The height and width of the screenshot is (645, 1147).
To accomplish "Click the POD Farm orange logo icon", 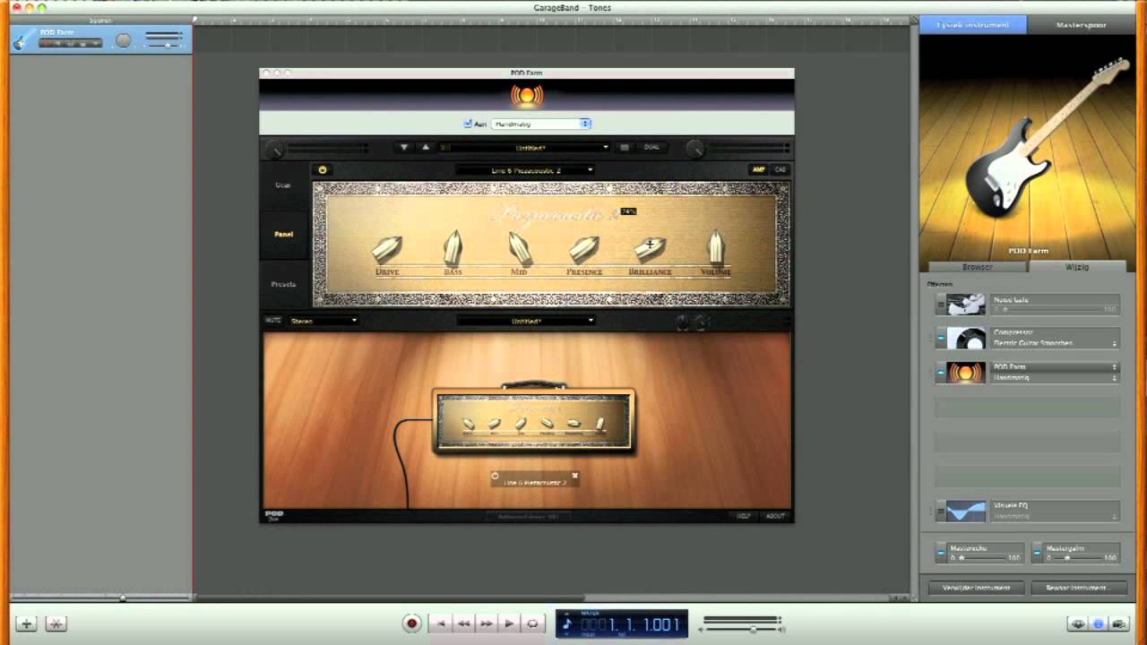I will pos(527,95).
